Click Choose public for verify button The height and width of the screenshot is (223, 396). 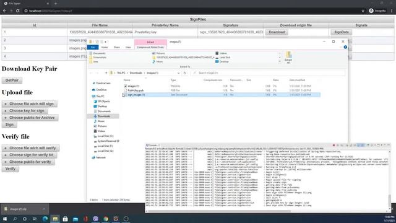tap(28, 162)
